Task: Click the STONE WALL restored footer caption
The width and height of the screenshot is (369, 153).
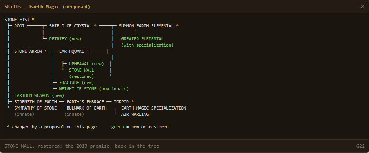Action: 82,146
